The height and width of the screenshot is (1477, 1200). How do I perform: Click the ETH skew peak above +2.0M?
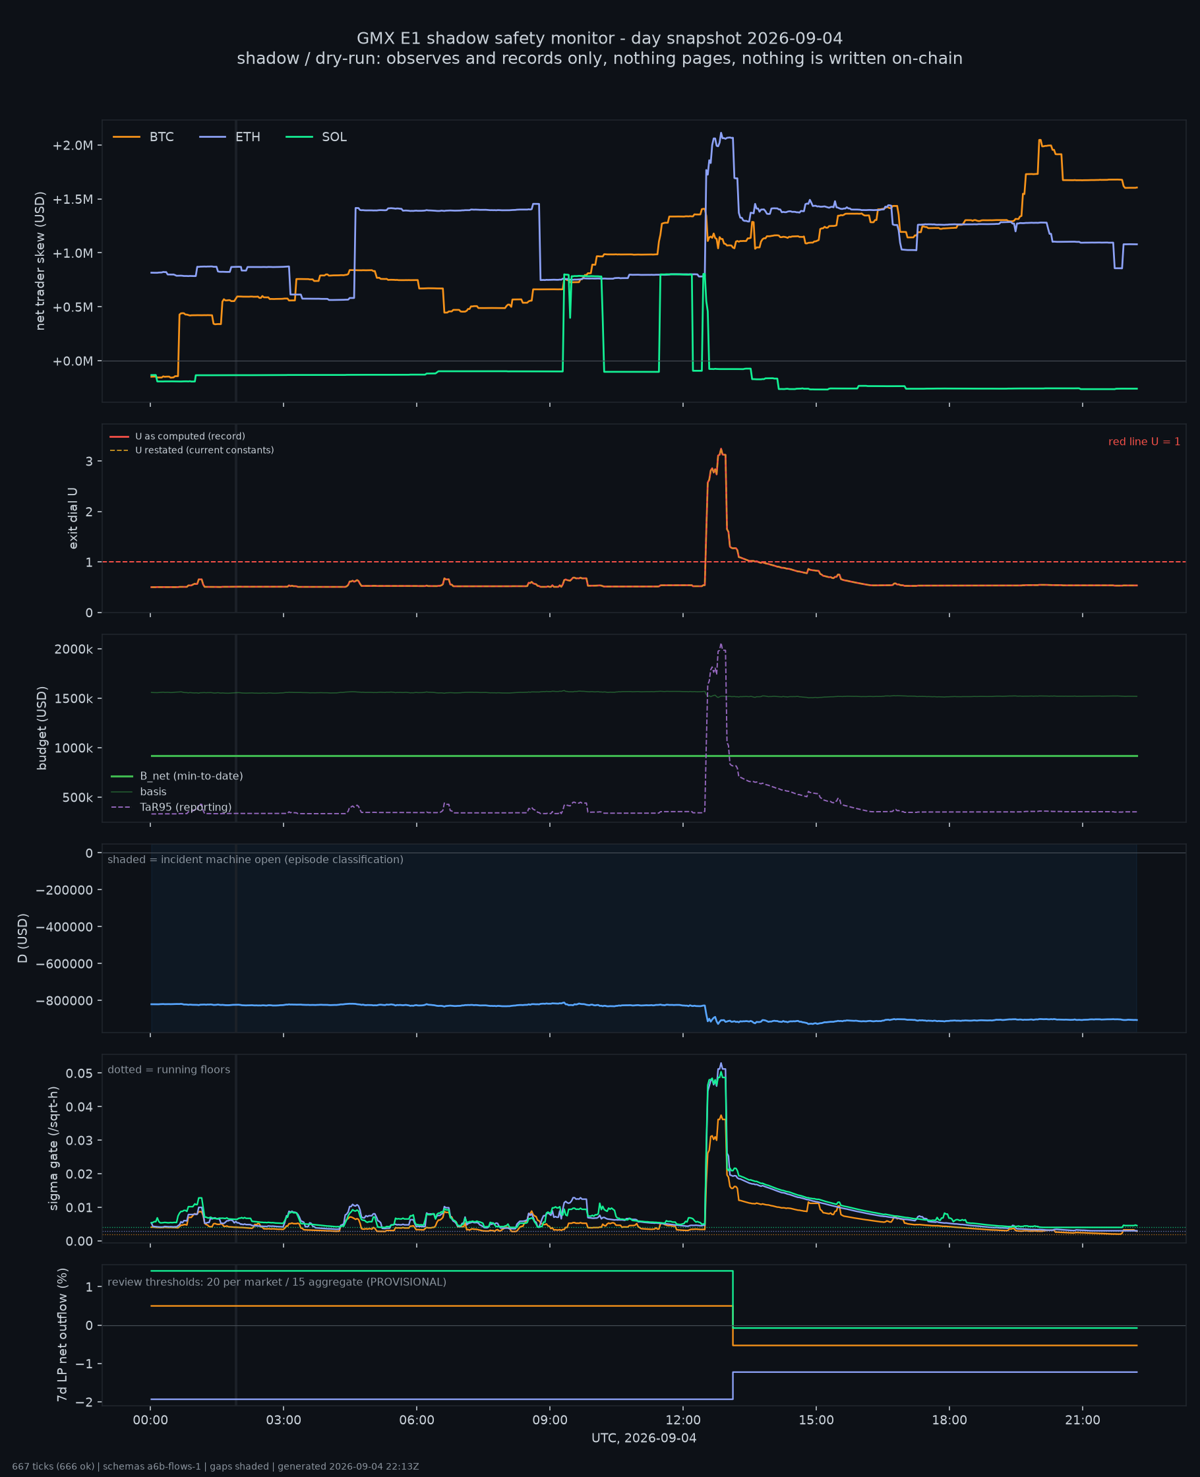pos(721,134)
